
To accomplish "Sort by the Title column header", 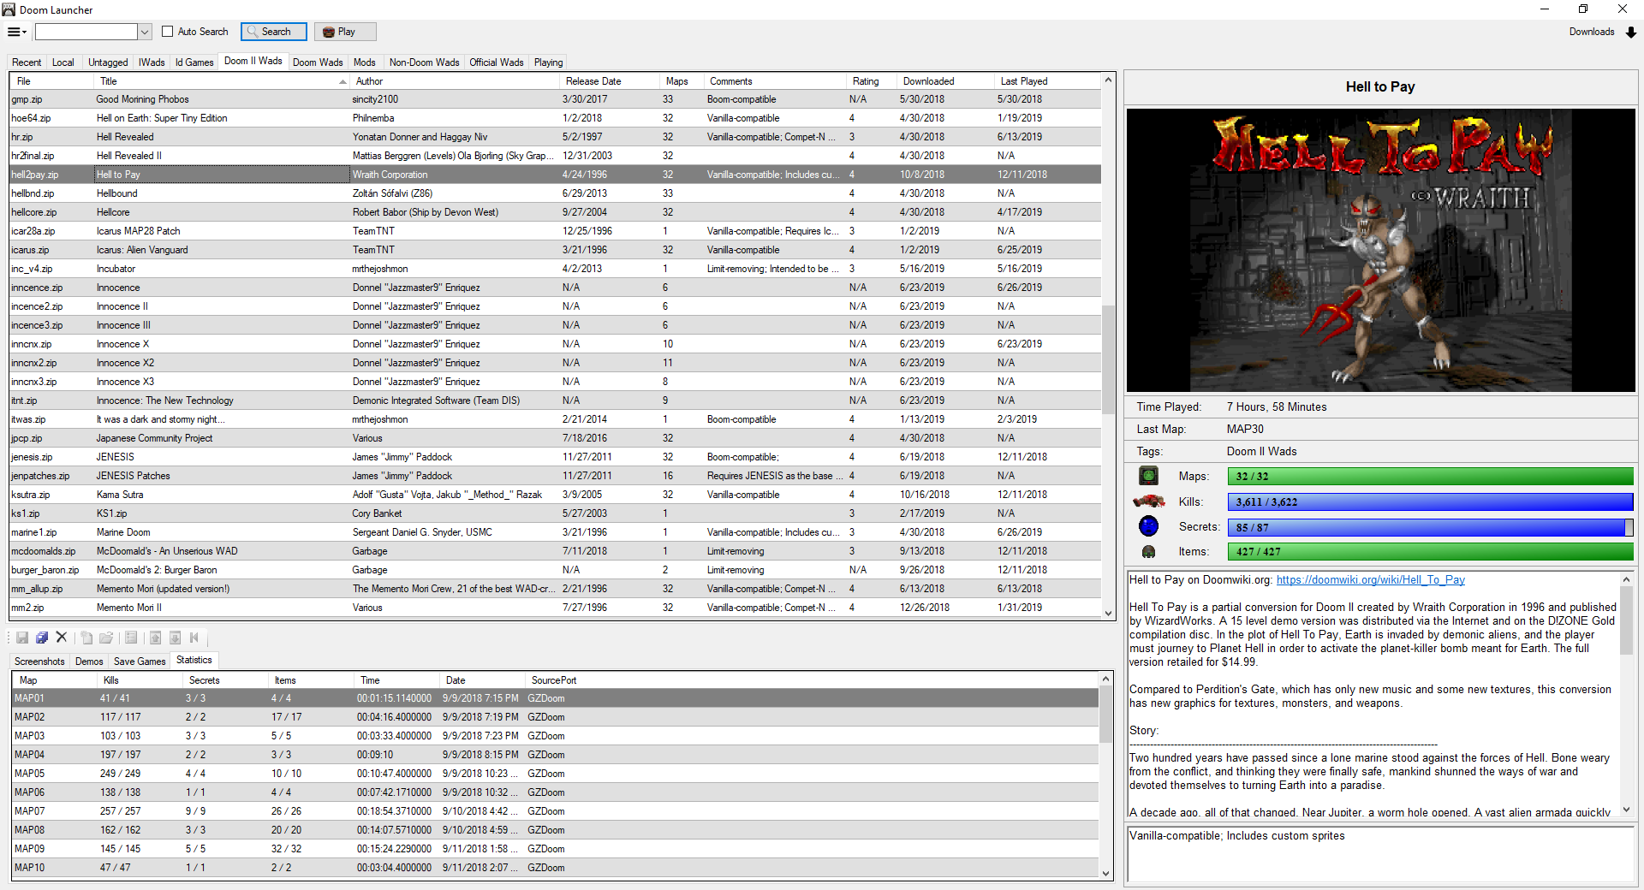I will pos(221,81).
